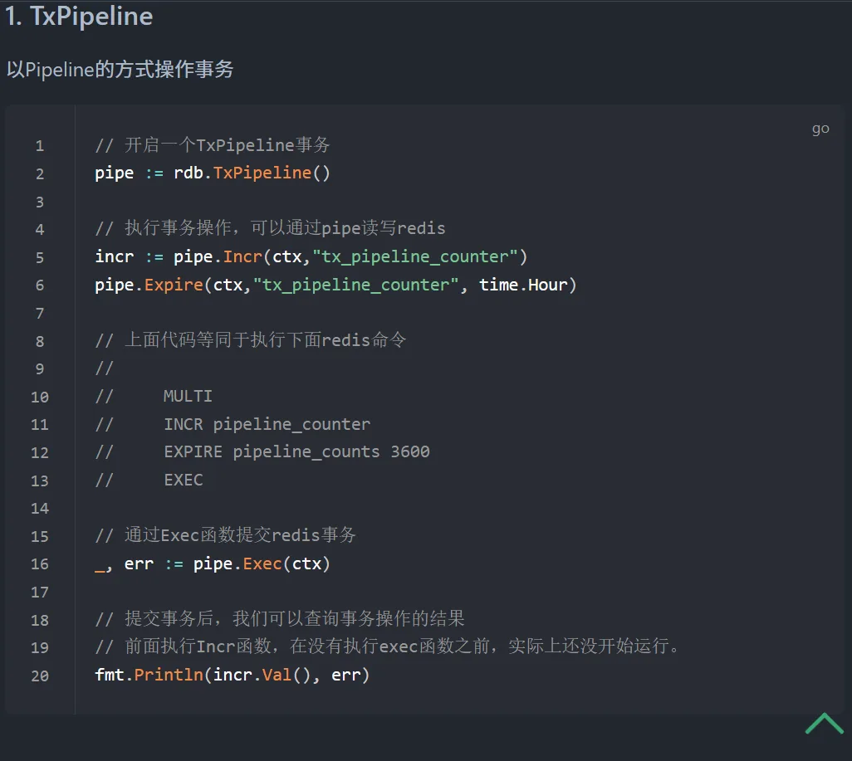Click the 'go' language label in code block
Image resolution: width=852 pixels, height=761 pixels.
click(820, 129)
